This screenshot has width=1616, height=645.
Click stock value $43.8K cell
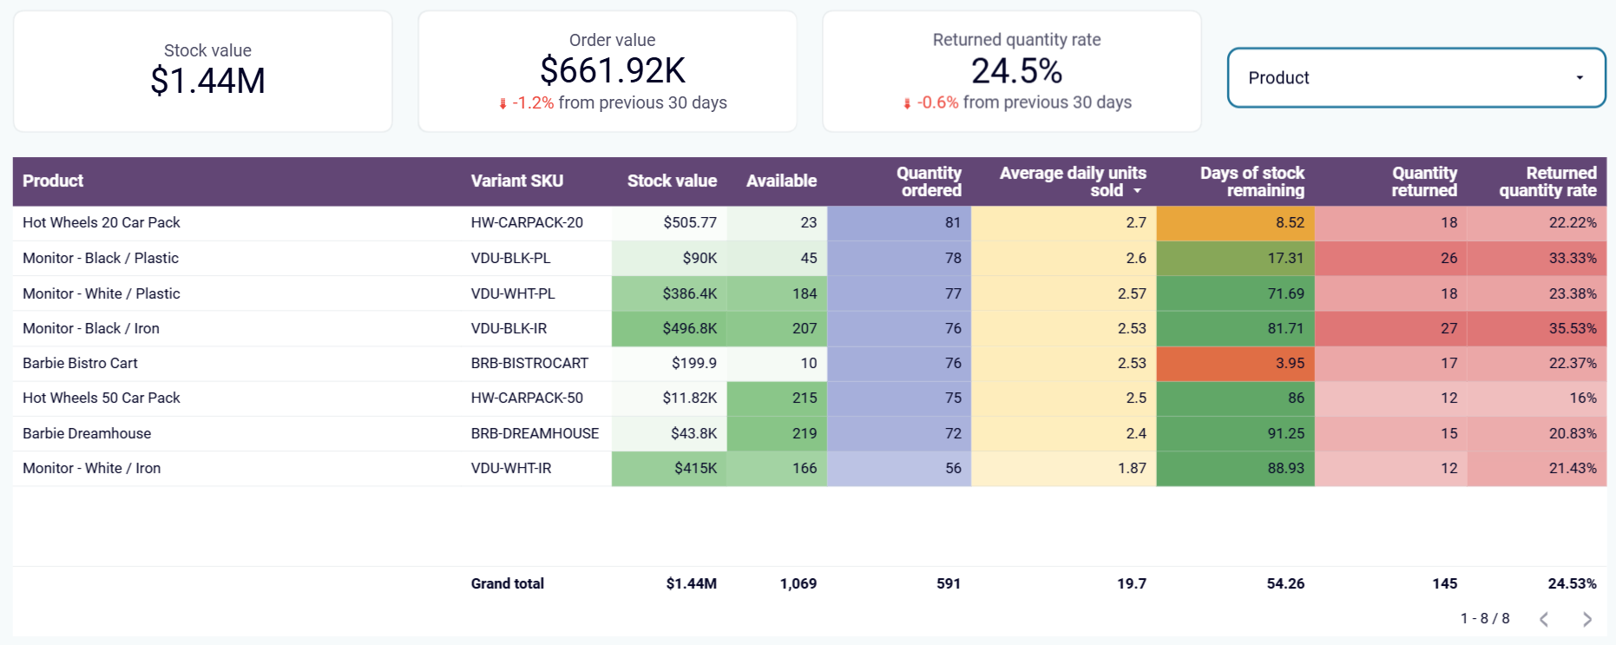pos(669,433)
